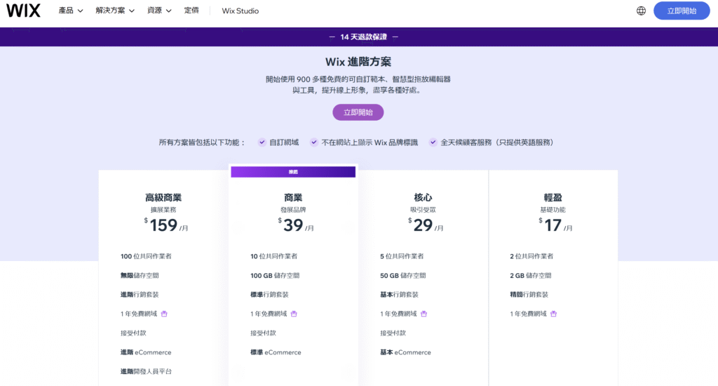This screenshot has width=718, height=386.
Task: Click 基本行銷套裝 feature
Action: pos(399,294)
